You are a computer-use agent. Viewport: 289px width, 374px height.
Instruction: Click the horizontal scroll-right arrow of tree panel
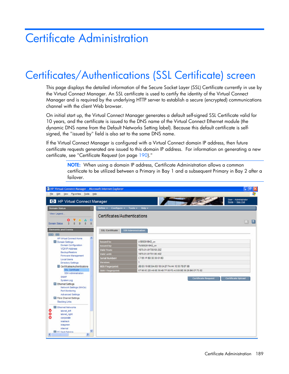pyautogui.click(x=88, y=334)
